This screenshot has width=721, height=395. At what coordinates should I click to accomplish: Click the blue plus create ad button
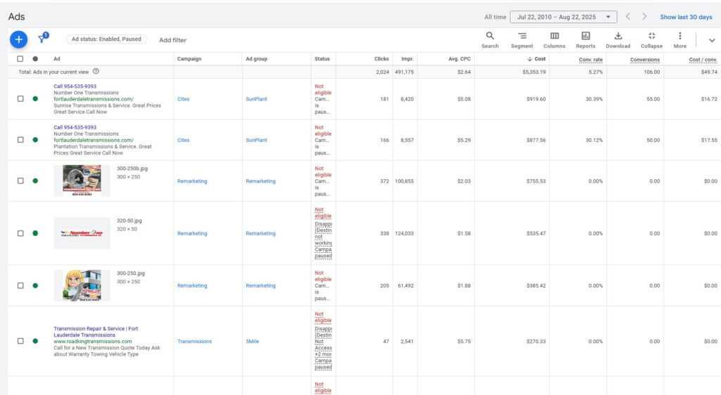pyautogui.click(x=19, y=39)
